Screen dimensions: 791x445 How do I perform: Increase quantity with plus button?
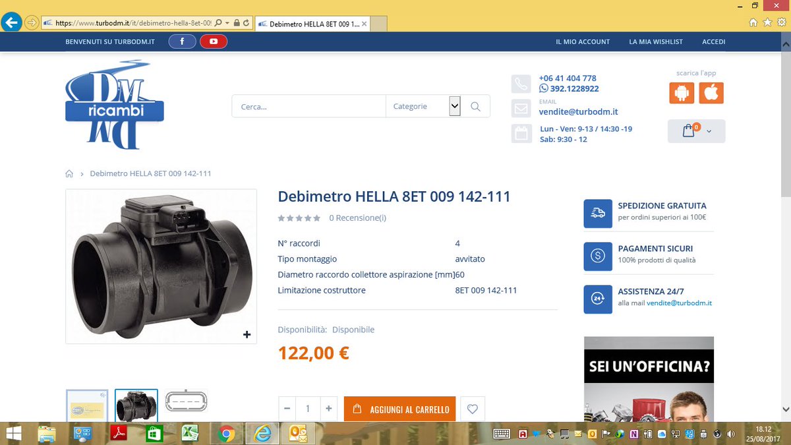tap(329, 409)
